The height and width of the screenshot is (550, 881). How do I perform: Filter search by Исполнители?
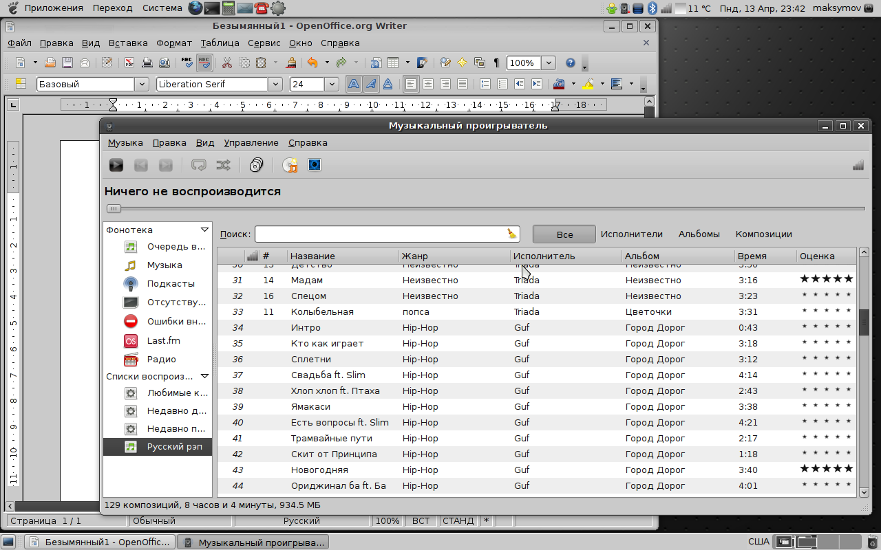click(632, 234)
